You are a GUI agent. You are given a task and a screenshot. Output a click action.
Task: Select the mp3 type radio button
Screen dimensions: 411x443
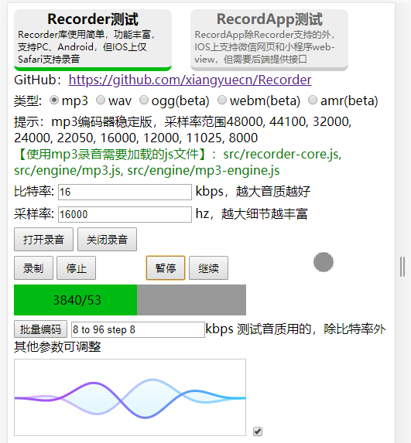(x=54, y=100)
